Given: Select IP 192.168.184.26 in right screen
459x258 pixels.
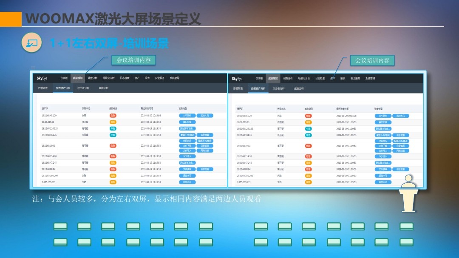Looking at the screenshot, I should click(244, 135).
